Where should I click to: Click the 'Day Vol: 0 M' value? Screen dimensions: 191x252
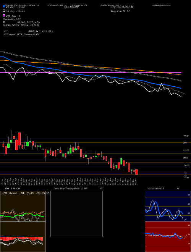tap(120, 11)
